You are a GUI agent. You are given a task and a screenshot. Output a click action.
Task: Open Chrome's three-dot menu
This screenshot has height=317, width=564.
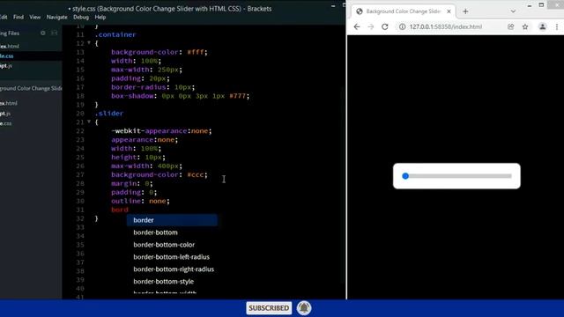click(x=557, y=26)
